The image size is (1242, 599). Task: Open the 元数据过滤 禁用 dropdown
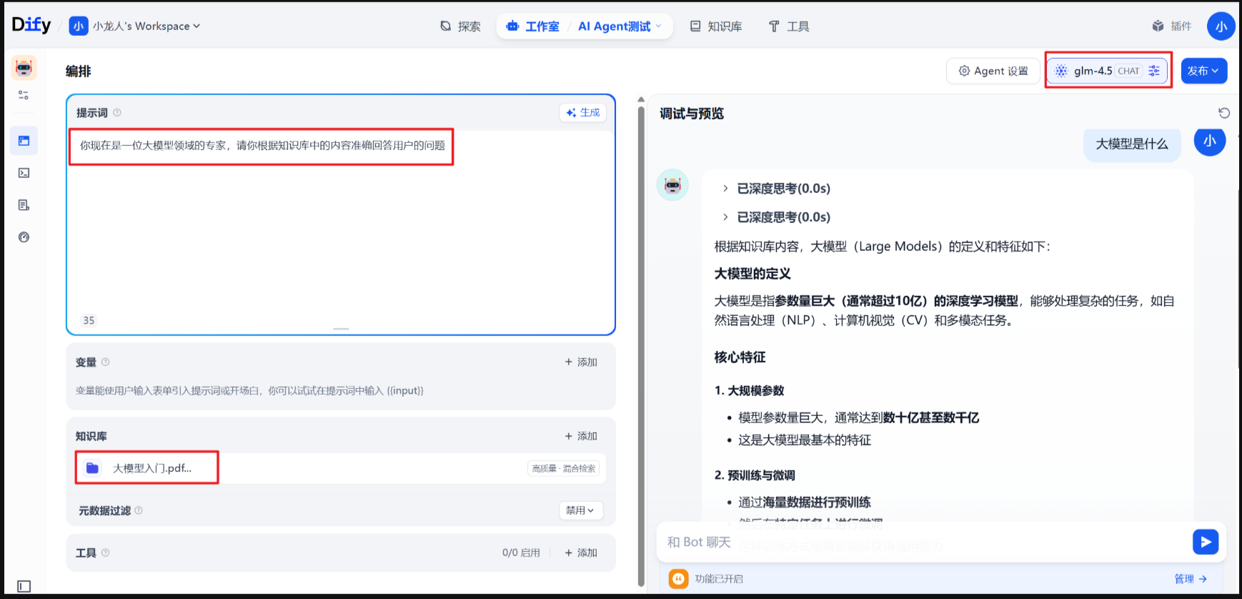(x=581, y=510)
